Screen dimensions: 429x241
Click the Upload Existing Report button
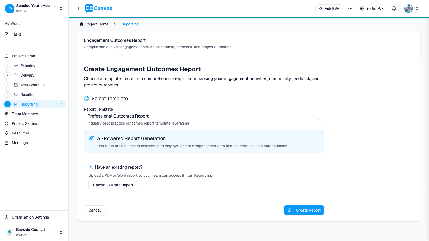pyautogui.click(x=113, y=185)
